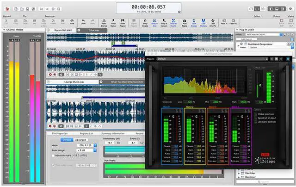Open the Plug-In Chain preset dropdown
This screenshot has width=296, height=187.
264,35
